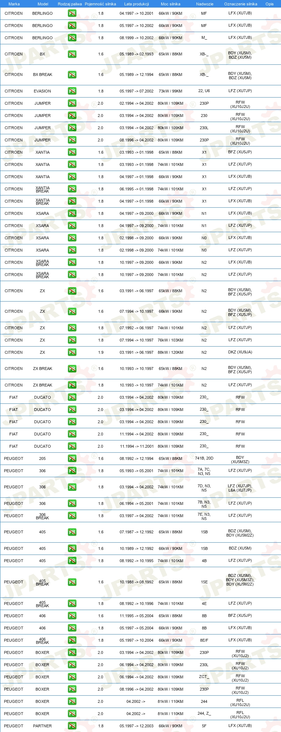Click the fuel icon in Peugeot 405 BREAK 1.6 row
Image resolution: width=281 pixels, height=732 pixels.
click(x=72, y=582)
